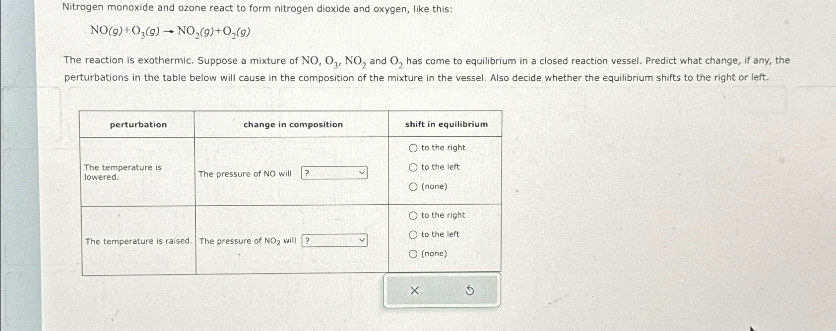Click the X cancel icon below the table
The image size is (836, 331).
pos(415,291)
